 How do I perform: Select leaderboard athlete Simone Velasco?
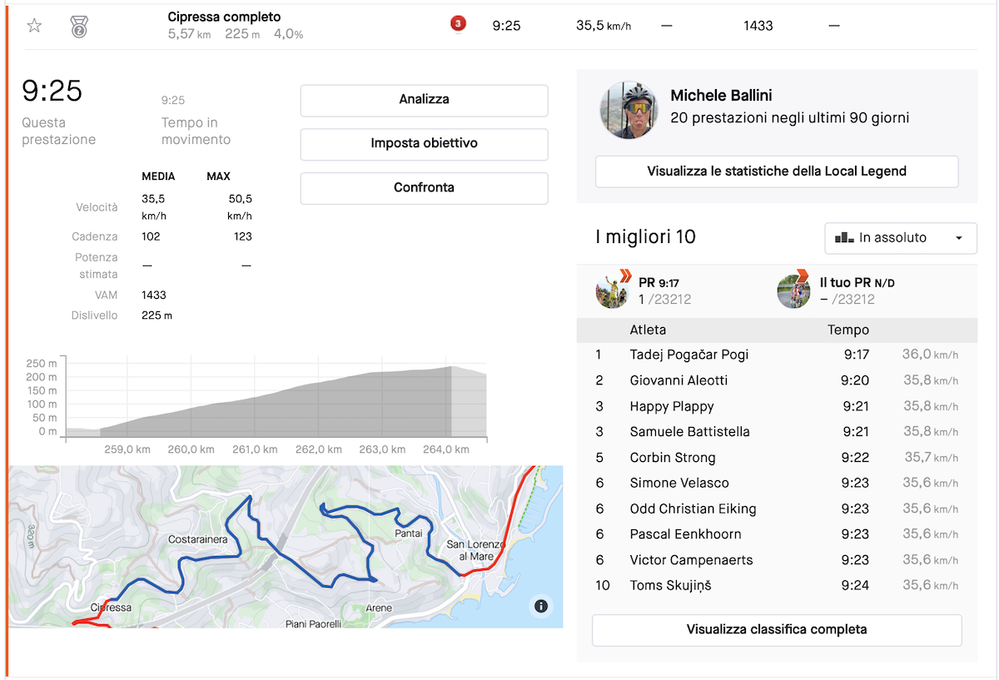click(679, 483)
